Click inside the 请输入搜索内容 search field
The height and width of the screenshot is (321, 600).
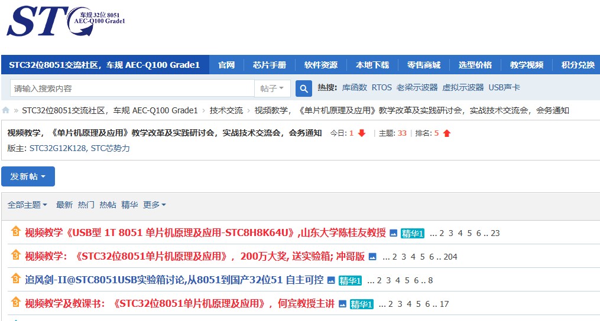click(132, 89)
